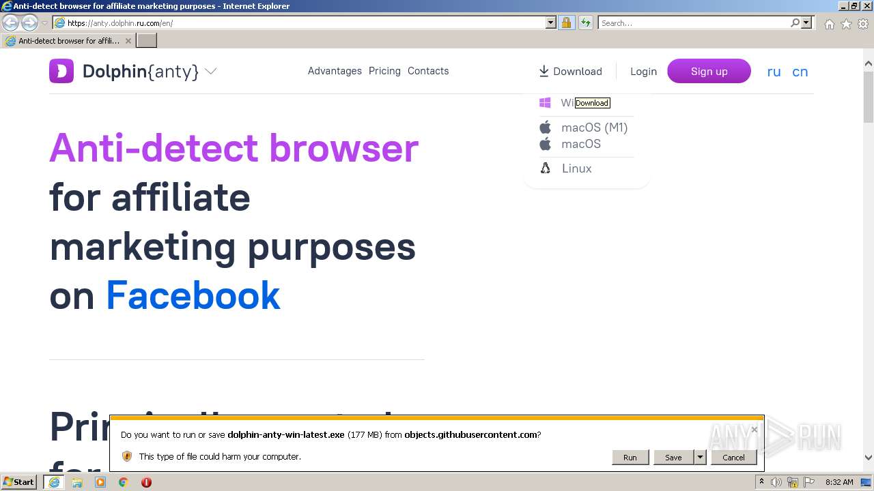Click Run in the download prompt
This screenshot has width=874, height=491.
[x=630, y=458]
